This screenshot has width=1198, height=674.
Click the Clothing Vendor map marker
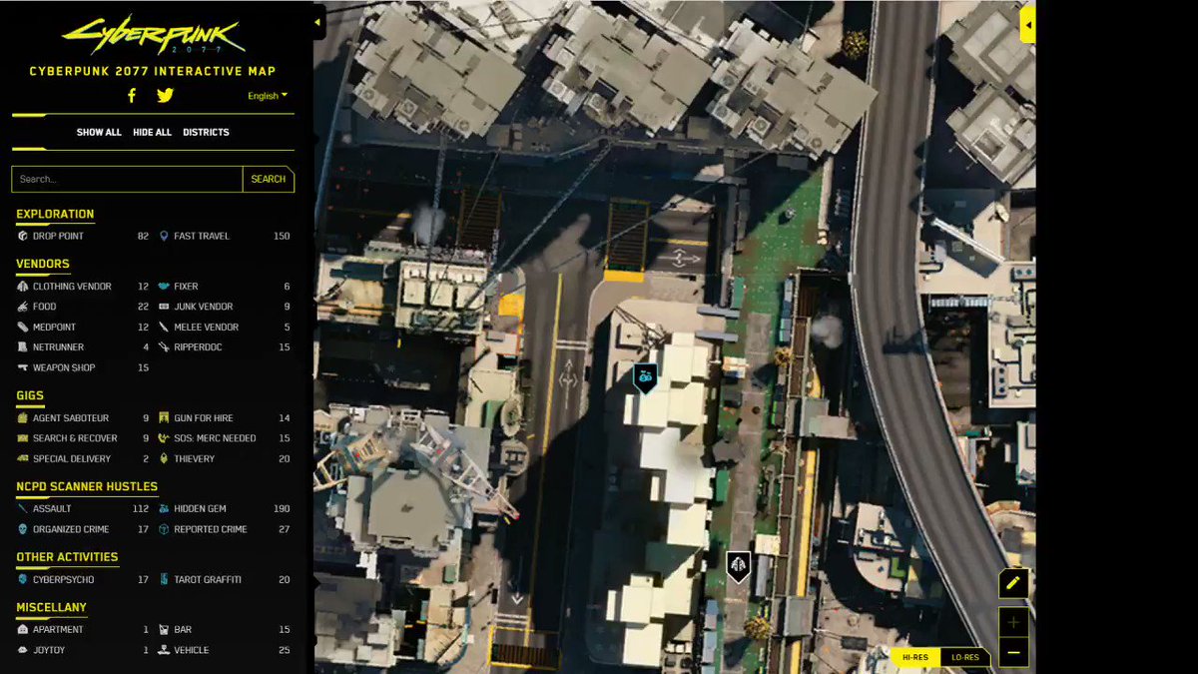[x=738, y=566]
